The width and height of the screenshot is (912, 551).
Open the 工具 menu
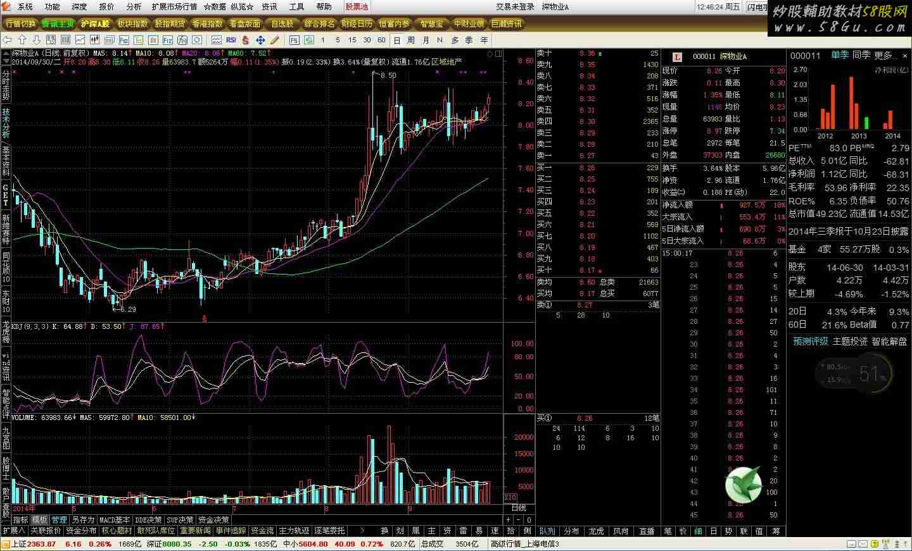pos(296,6)
